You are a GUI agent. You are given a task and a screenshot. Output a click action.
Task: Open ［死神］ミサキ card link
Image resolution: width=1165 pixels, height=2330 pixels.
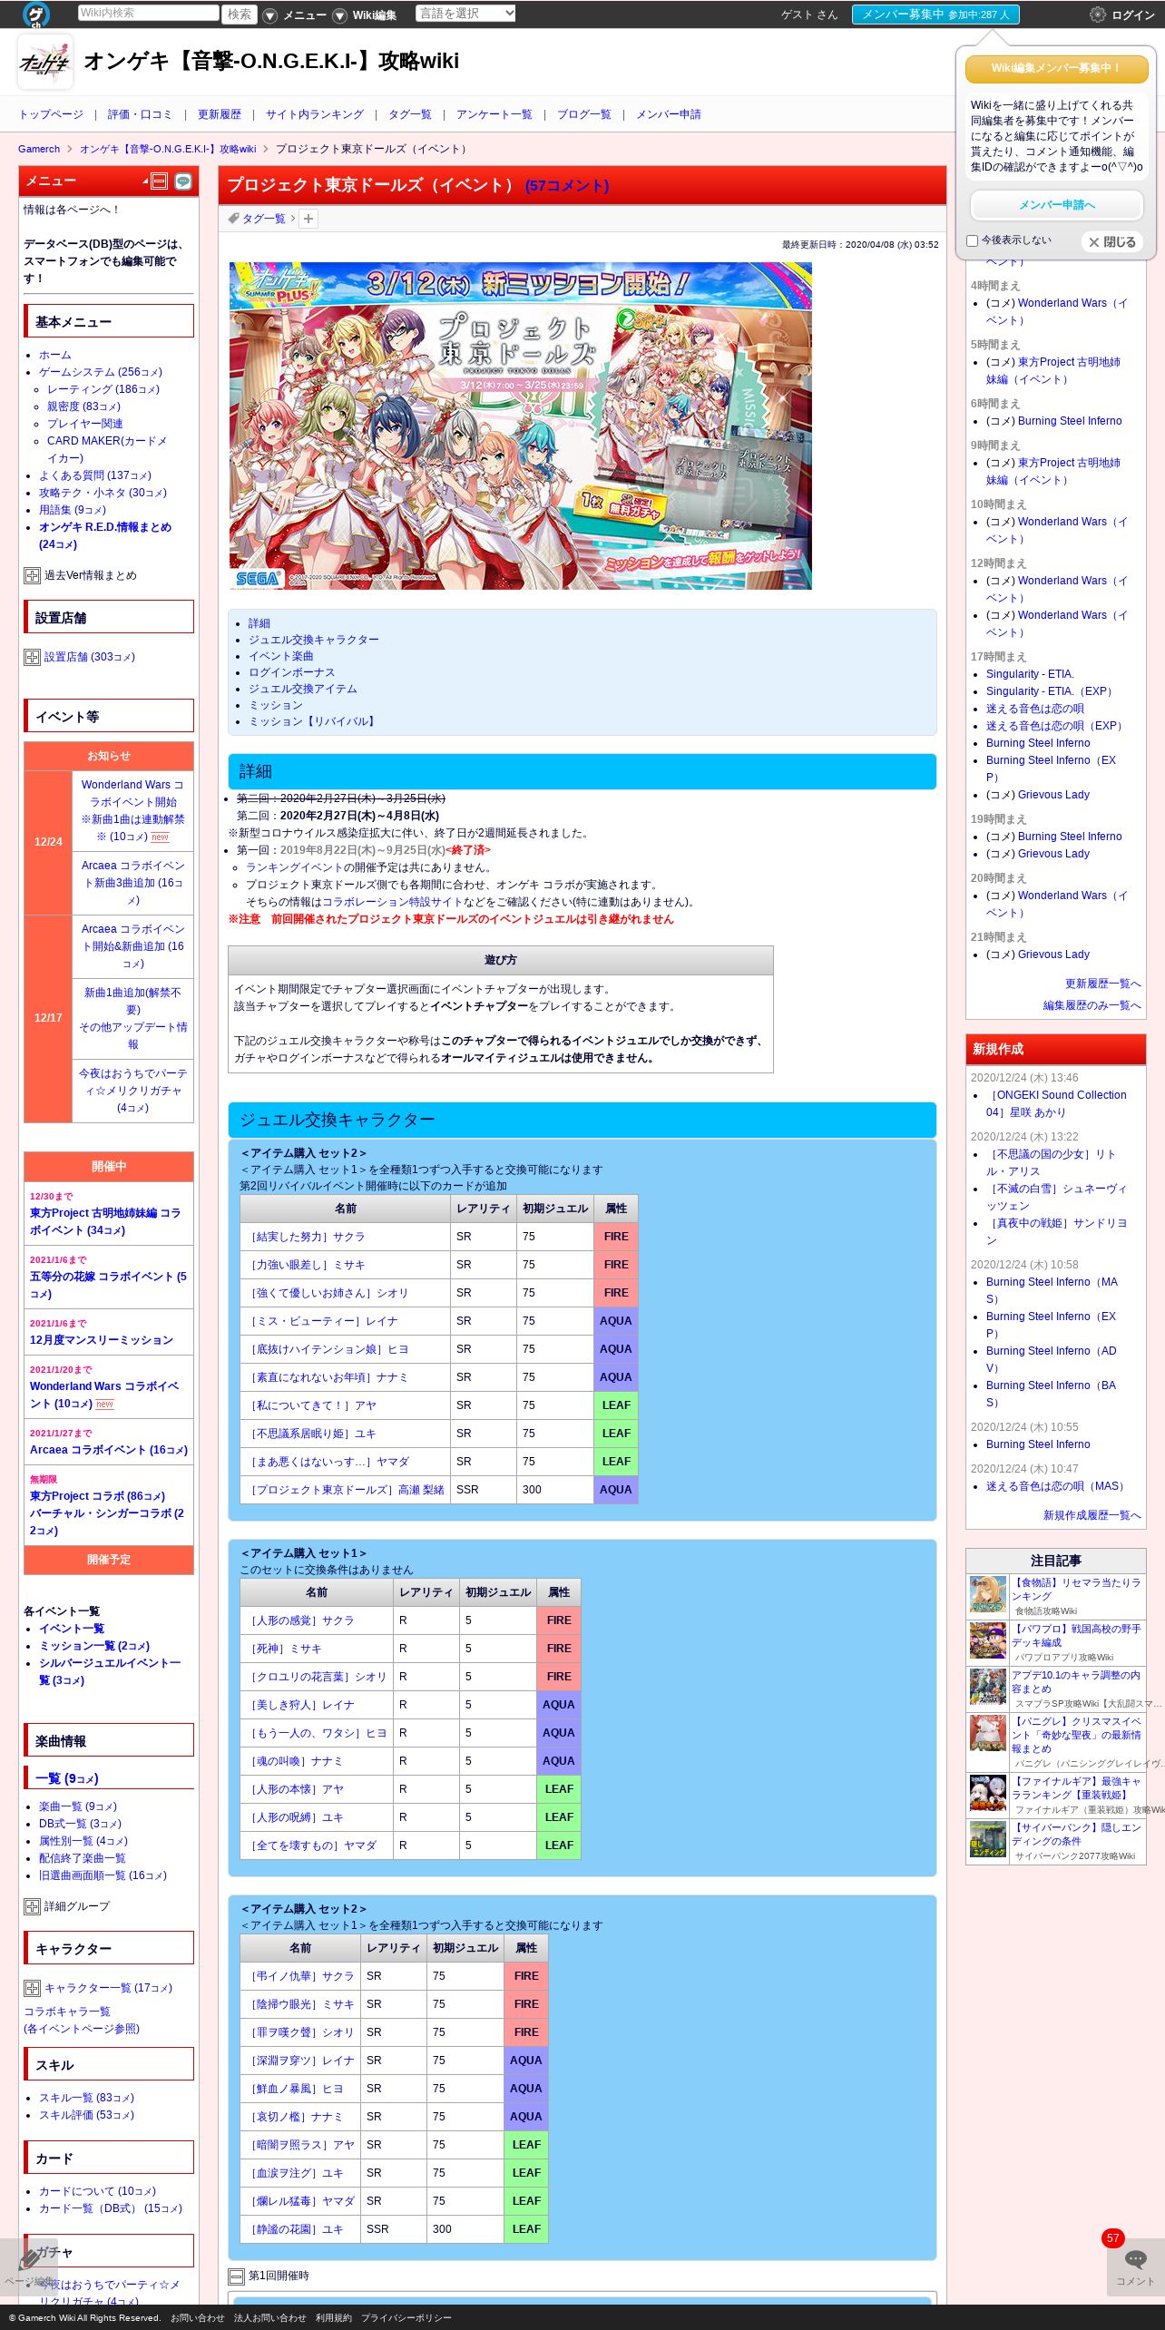[x=284, y=1649]
